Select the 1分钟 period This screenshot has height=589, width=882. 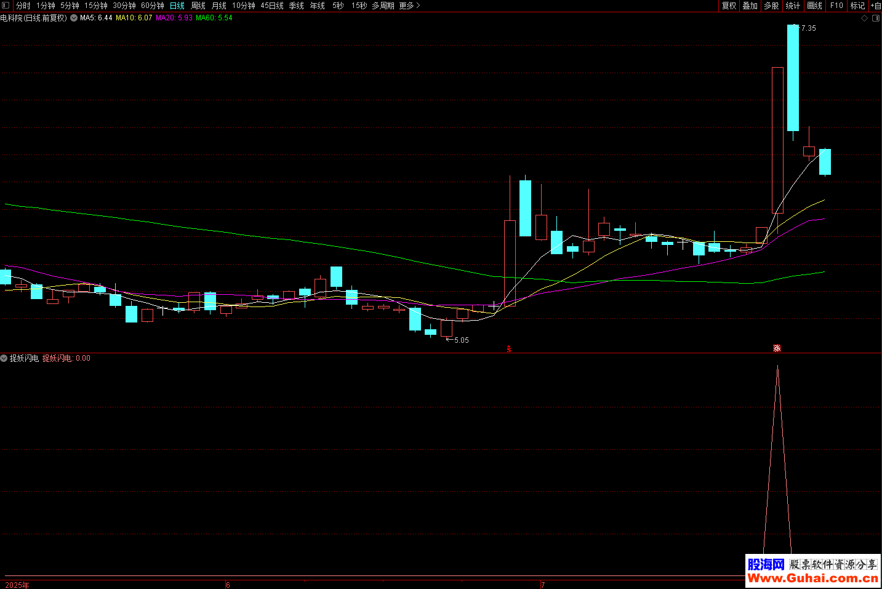coord(46,6)
